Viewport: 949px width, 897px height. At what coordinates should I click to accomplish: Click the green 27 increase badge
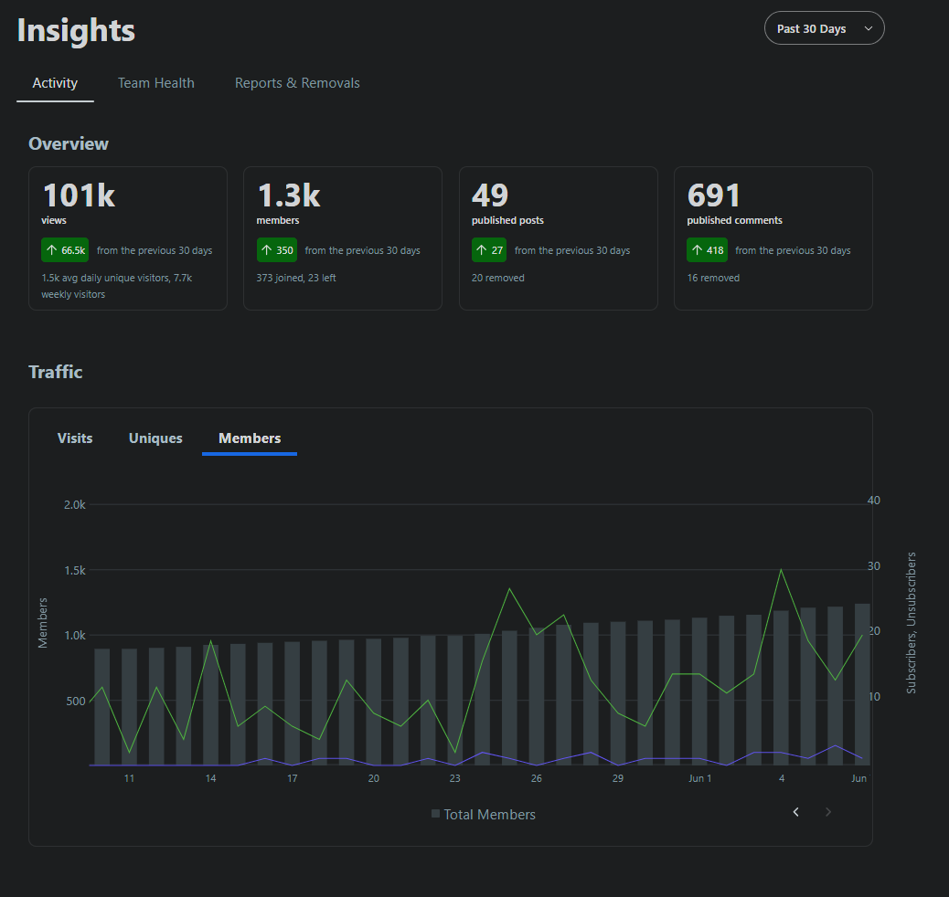point(489,250)
